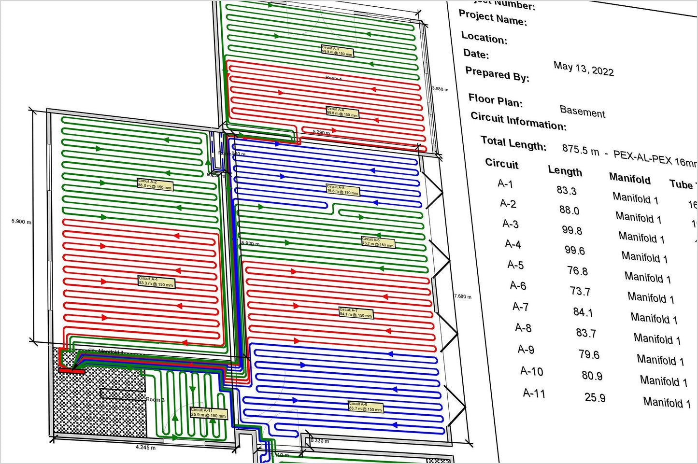Image resolution: width=698 pixels, height=464 pixels.
Task: Click the Circuit A-11 label tag
Action: tap(208, 412)
